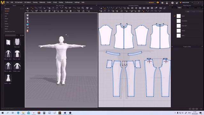Open Windows notification center icon
The width and height of the screenshot is (204, 115).
tap(201, 113)
